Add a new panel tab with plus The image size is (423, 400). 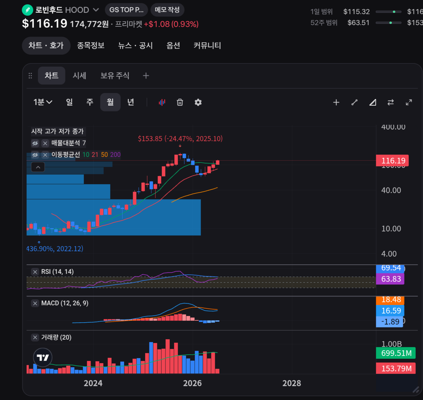pos(146,76)
